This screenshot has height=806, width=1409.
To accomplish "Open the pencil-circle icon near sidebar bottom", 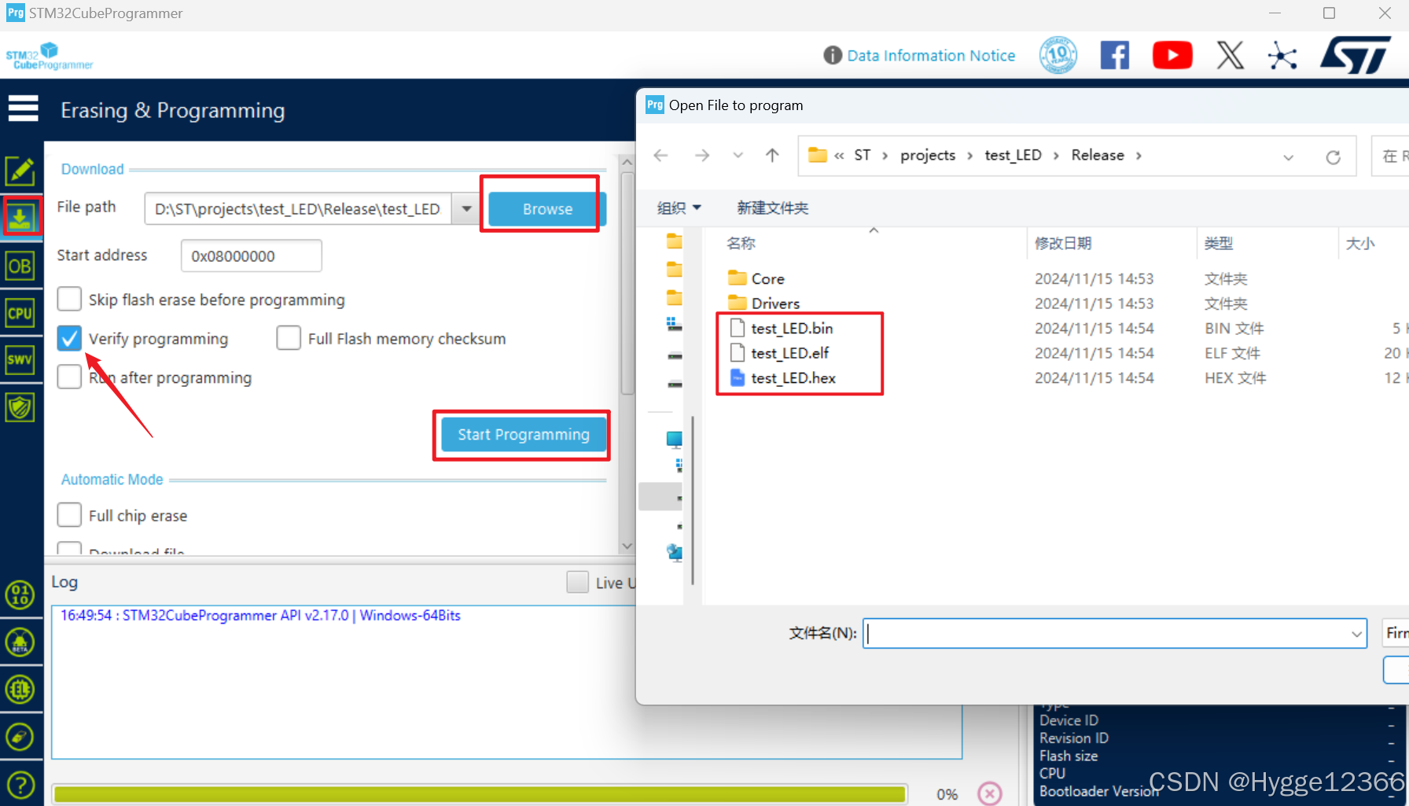I will pyautogui.click(x=20, y=737).
